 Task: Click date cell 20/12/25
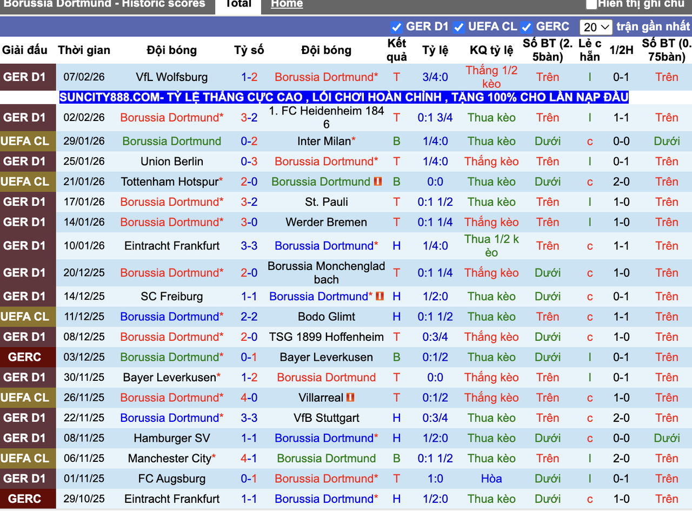point(84,273)
